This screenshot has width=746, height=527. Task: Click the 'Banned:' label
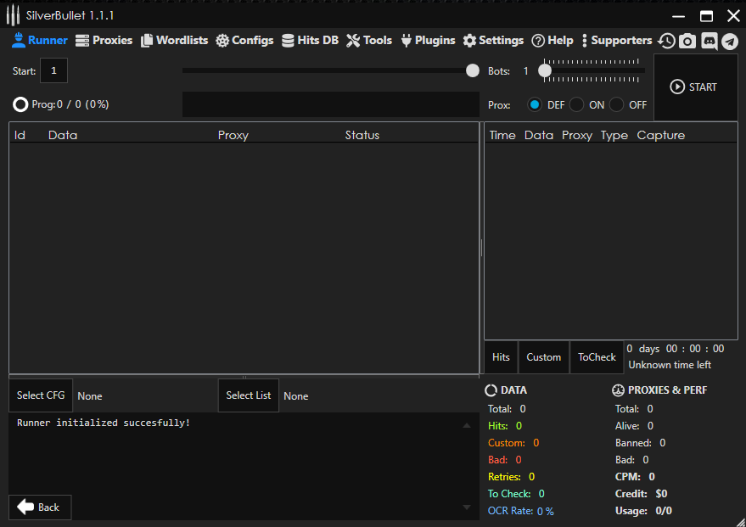click(633, 443)
